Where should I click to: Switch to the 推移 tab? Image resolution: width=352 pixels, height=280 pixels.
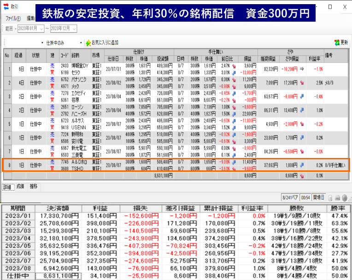pyautogui.click(x=34, y=187)
